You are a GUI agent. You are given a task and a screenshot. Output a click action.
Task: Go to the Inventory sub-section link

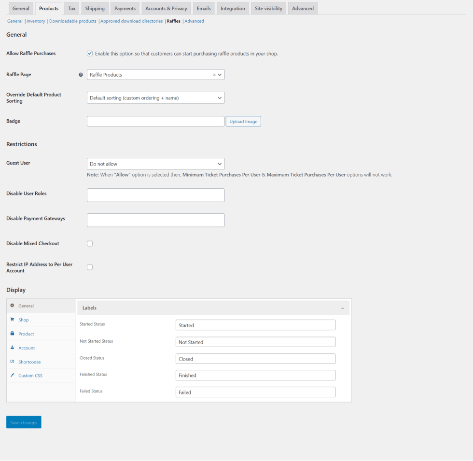[x=36, y=21]
